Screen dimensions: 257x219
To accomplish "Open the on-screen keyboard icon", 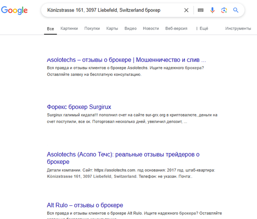I will click(201, 10).
